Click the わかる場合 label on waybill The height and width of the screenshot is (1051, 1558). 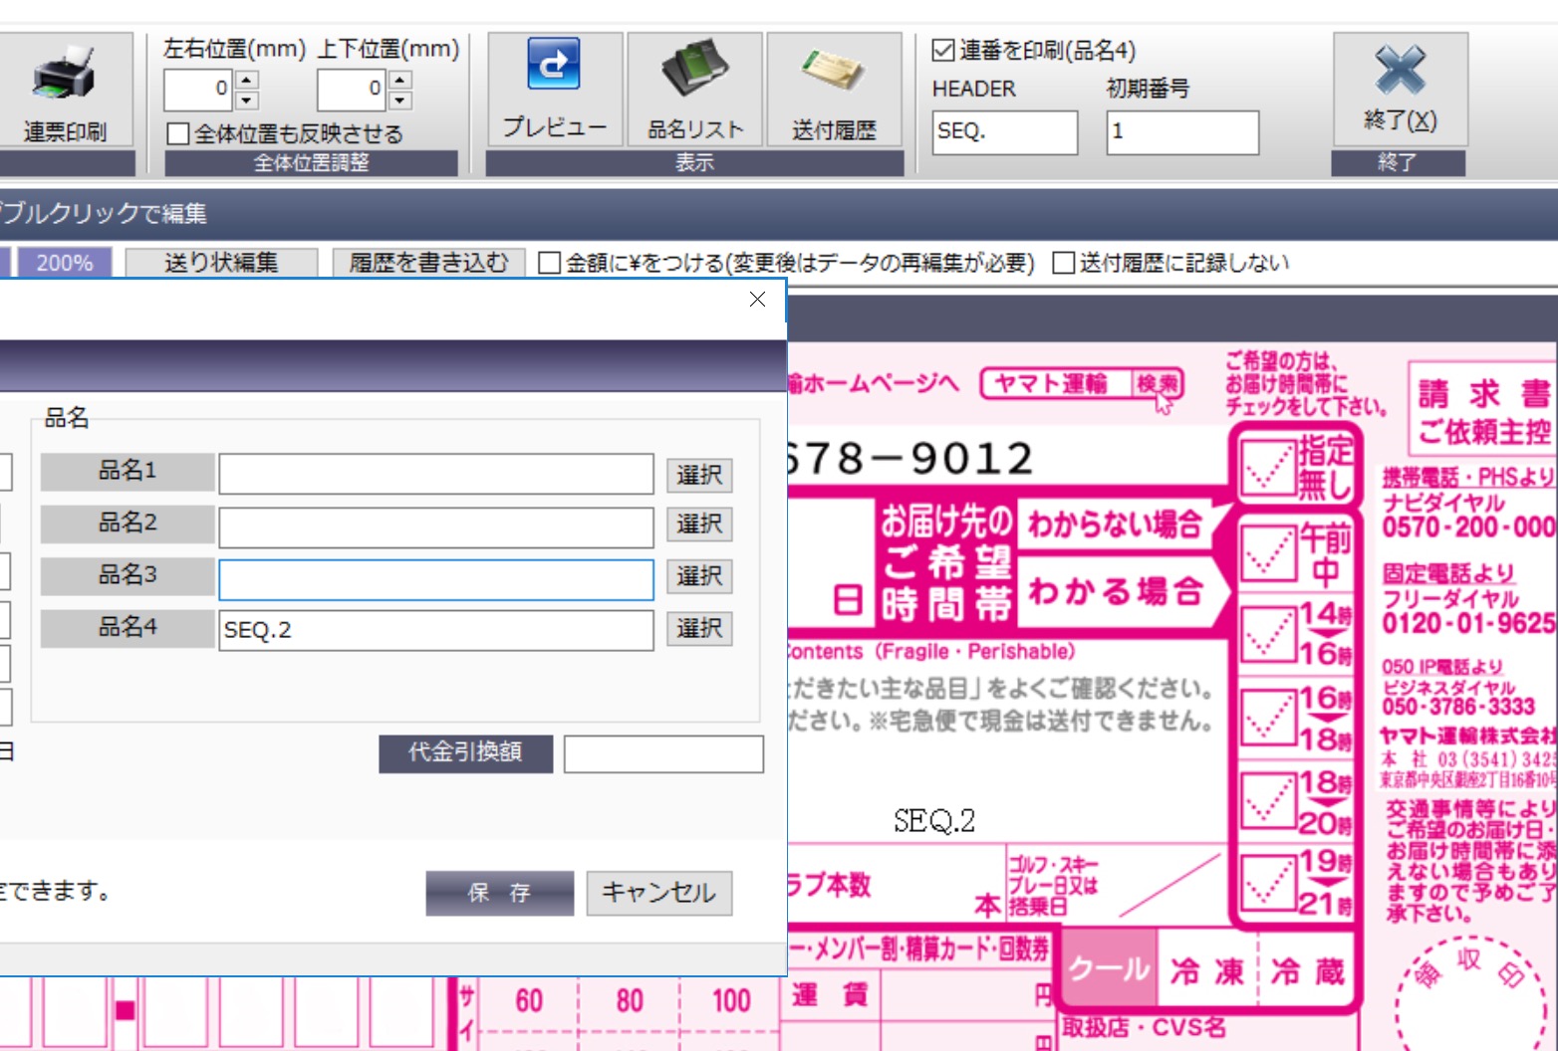tap(1116, 591)
